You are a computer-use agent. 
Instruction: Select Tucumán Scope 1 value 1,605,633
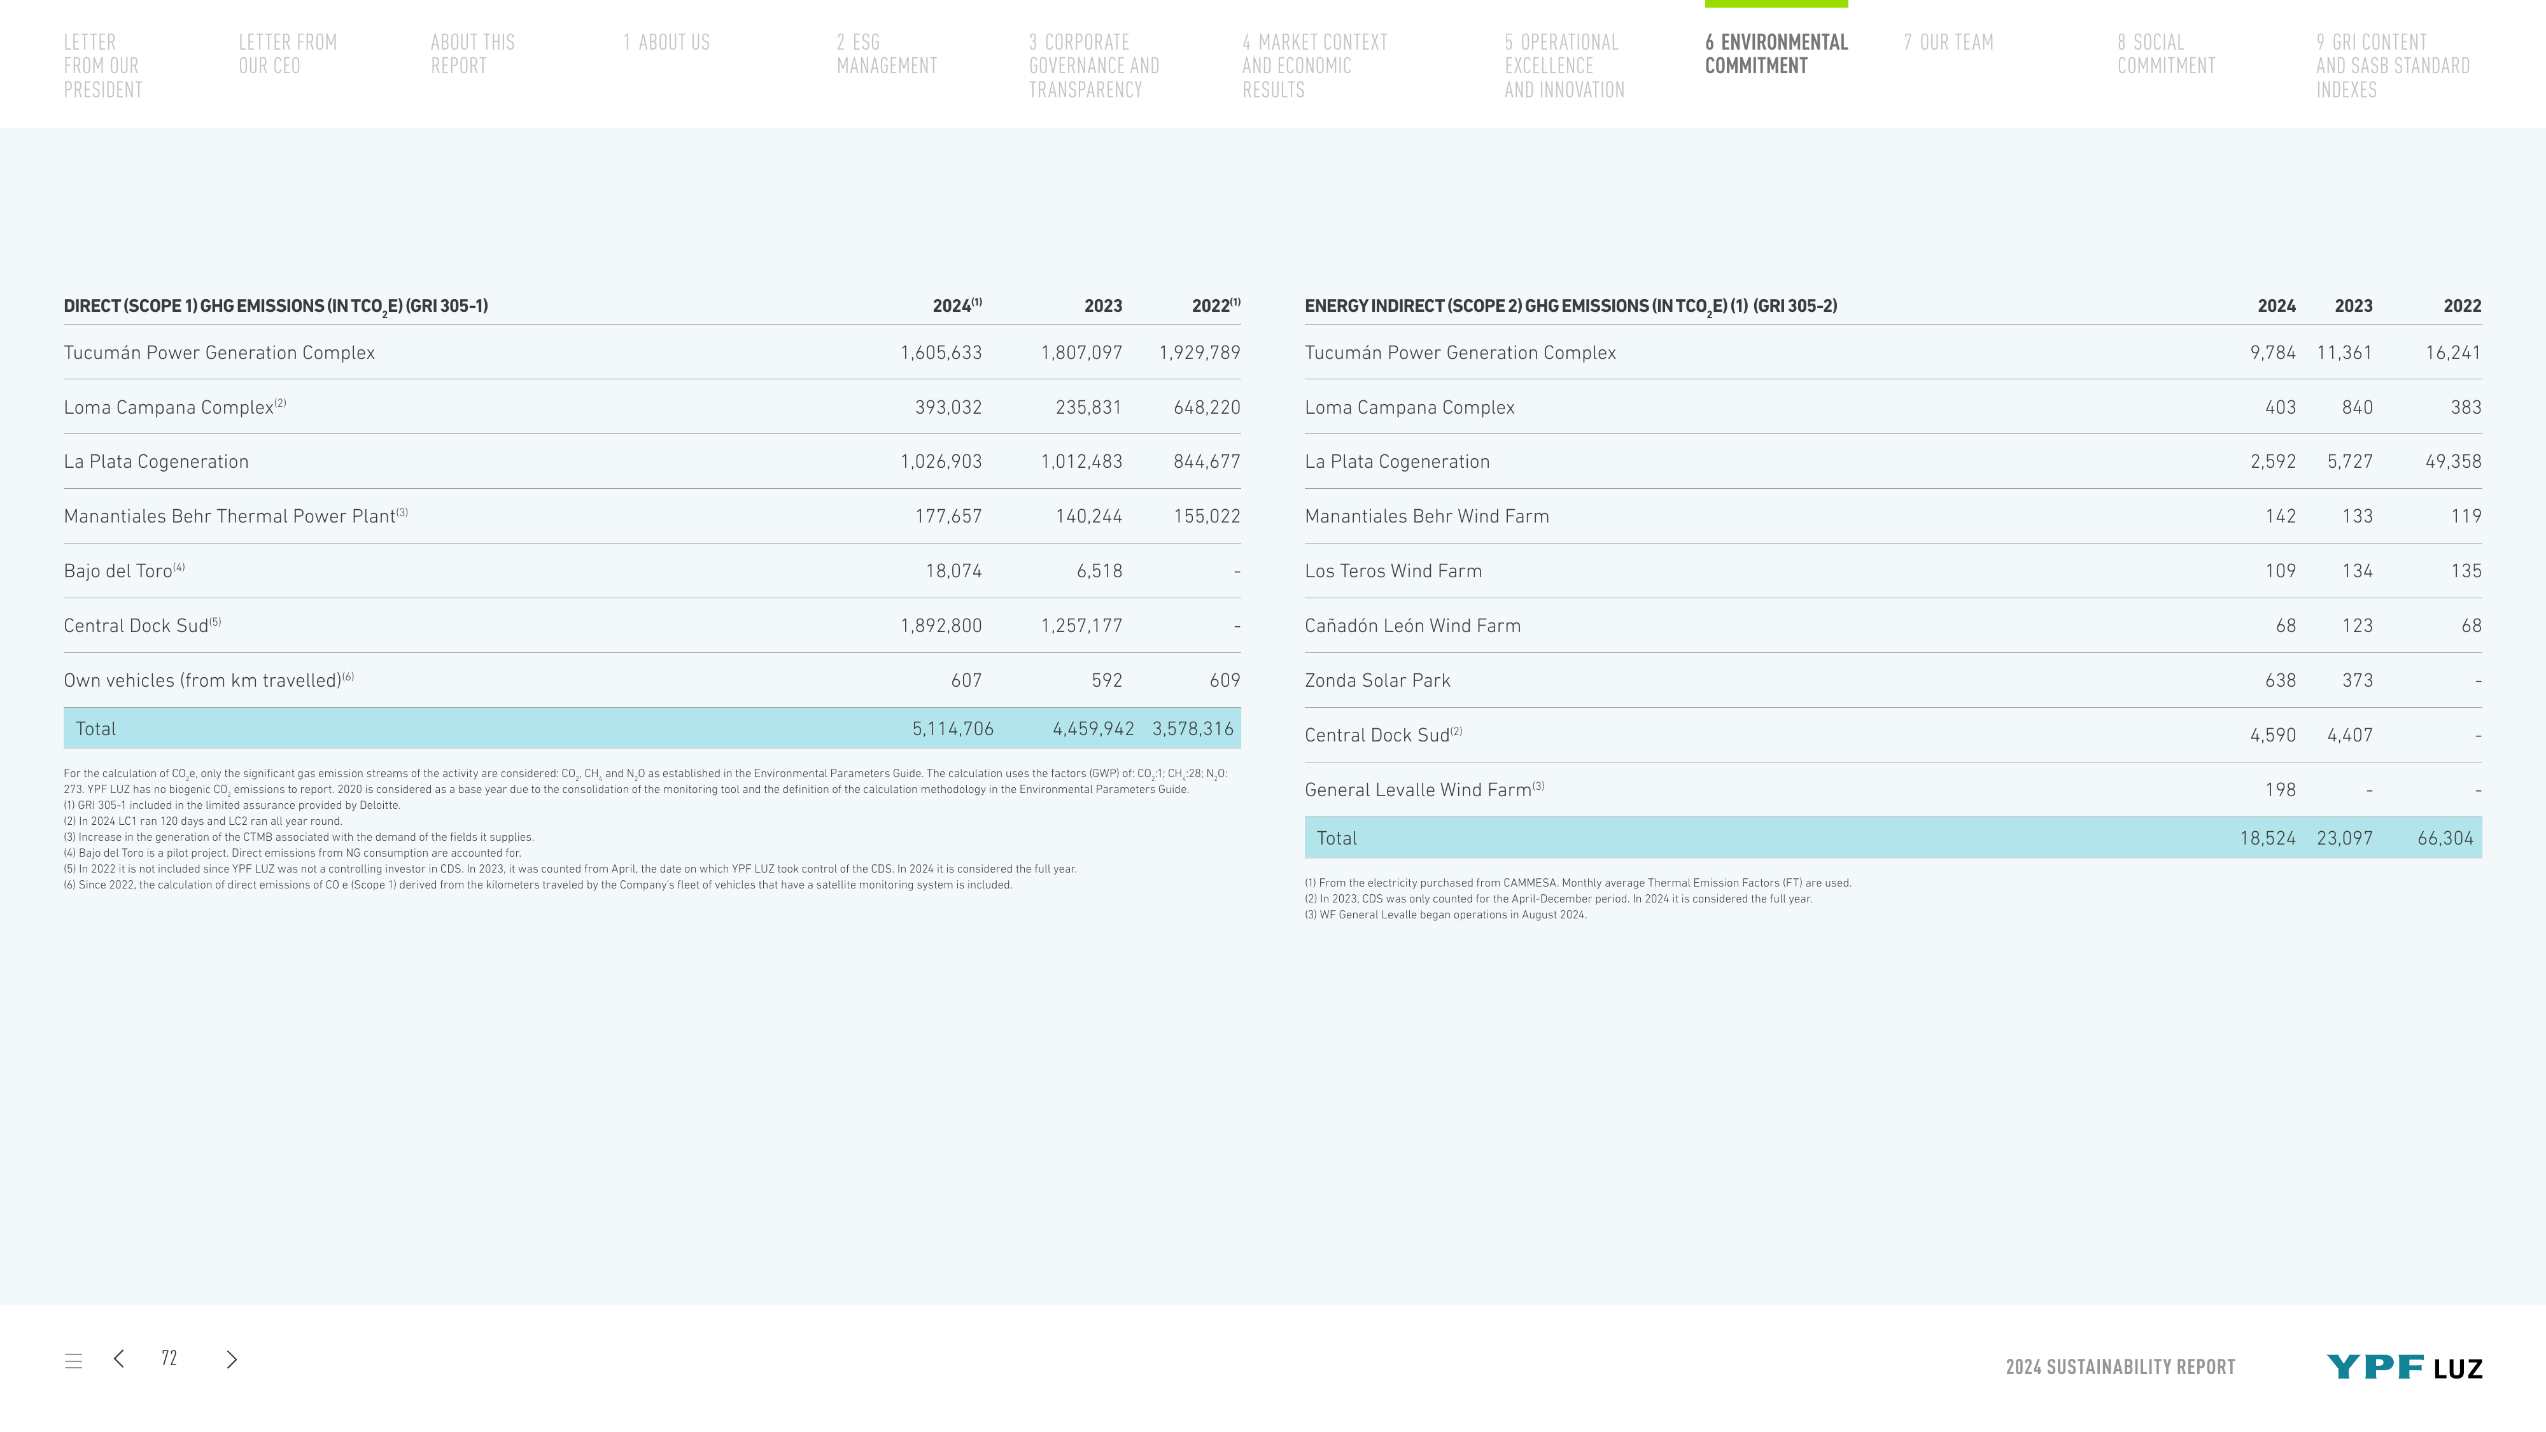(941, 353)
